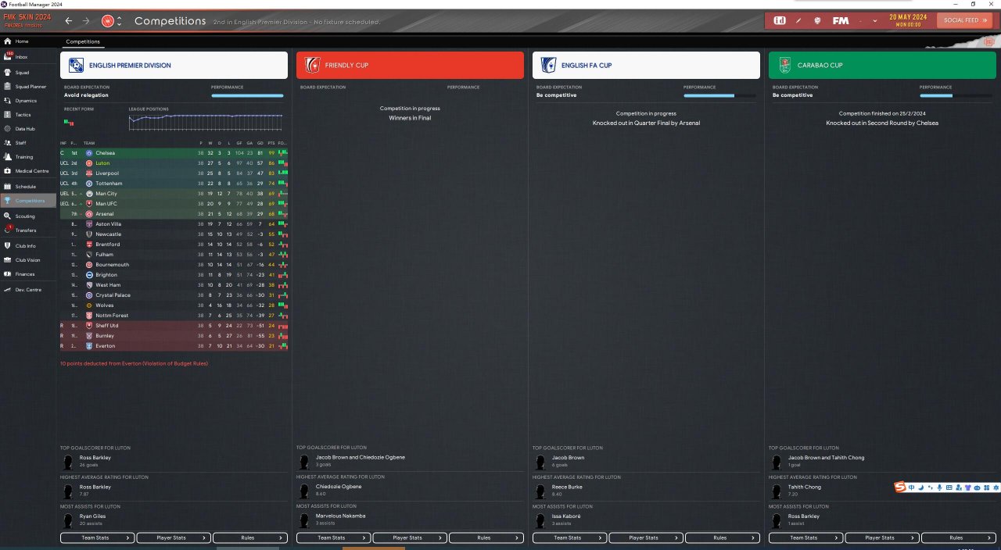Open the Schedule screen
This screenshot has height=550, width=1001.
(x=28, y=187)
